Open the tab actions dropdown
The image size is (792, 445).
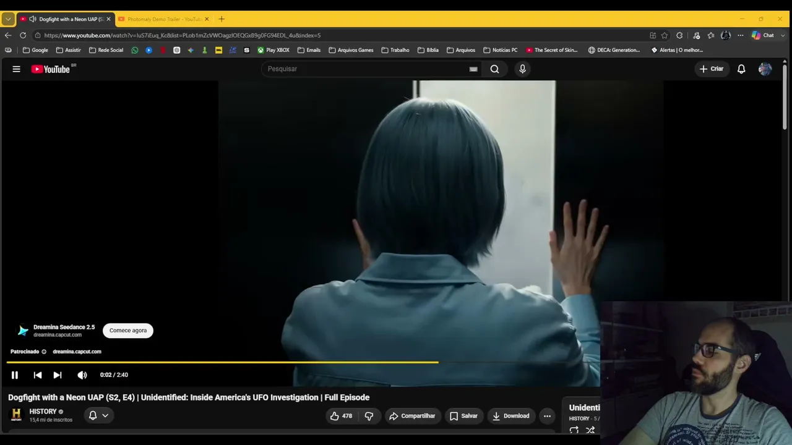coord(8,19)
